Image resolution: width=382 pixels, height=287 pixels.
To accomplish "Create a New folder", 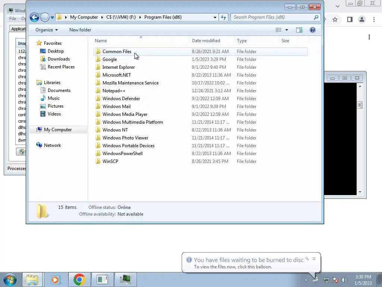I will [x=80, y=30].
